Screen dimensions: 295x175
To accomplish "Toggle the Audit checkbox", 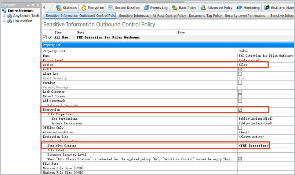I will tap(240, 69).
